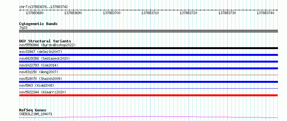This screenshot has width=287, height=121.
Task: Select the gray 7q33 cytogenetic band bar
Action: 148,31
